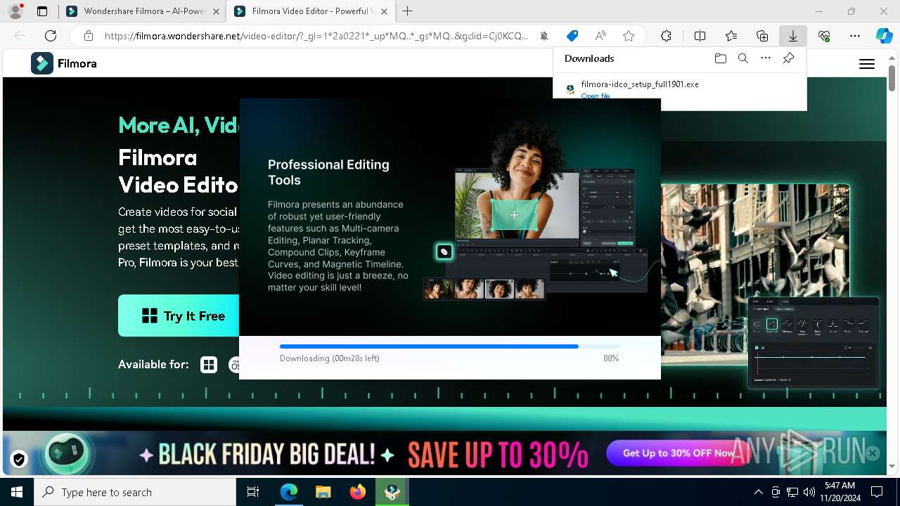Open File Explorer from taskbar
The height and width of the screenshot is (506, 900).
323,492
